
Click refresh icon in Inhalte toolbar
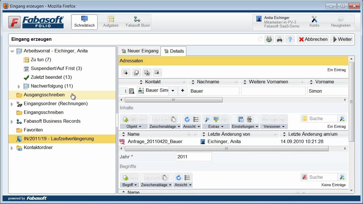coord(187,119)
